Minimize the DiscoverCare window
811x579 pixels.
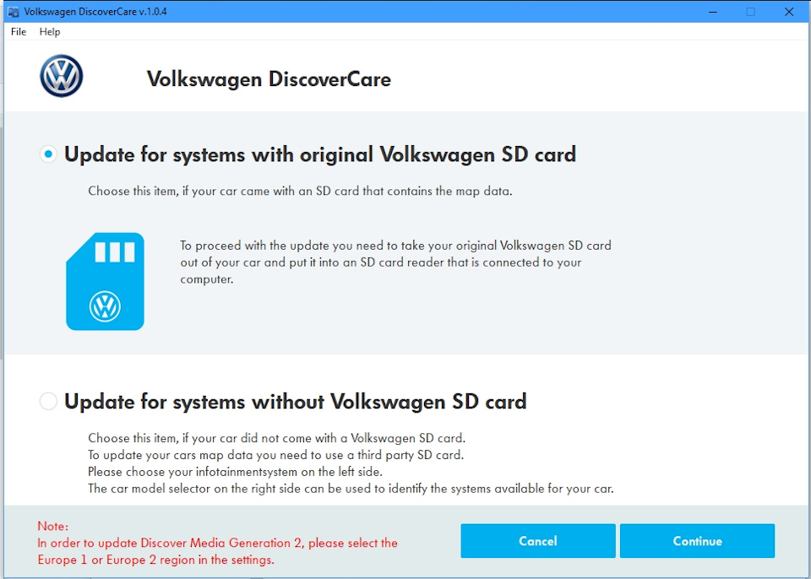pos(713,11)
